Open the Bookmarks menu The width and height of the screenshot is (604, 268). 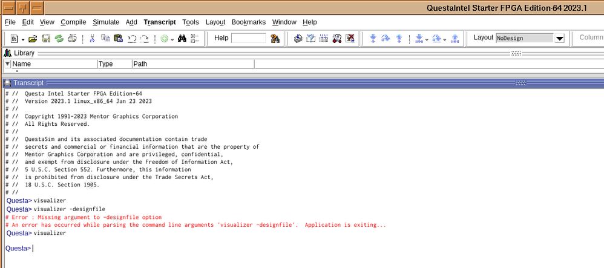click(249, 22)
